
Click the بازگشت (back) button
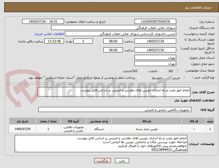pyautogui.click(x=103, y=161)
